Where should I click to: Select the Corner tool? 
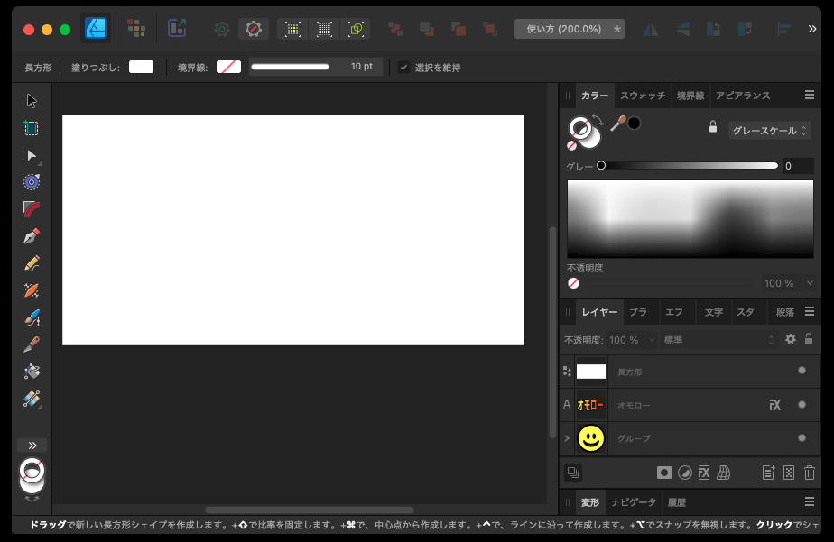(31, 208)
